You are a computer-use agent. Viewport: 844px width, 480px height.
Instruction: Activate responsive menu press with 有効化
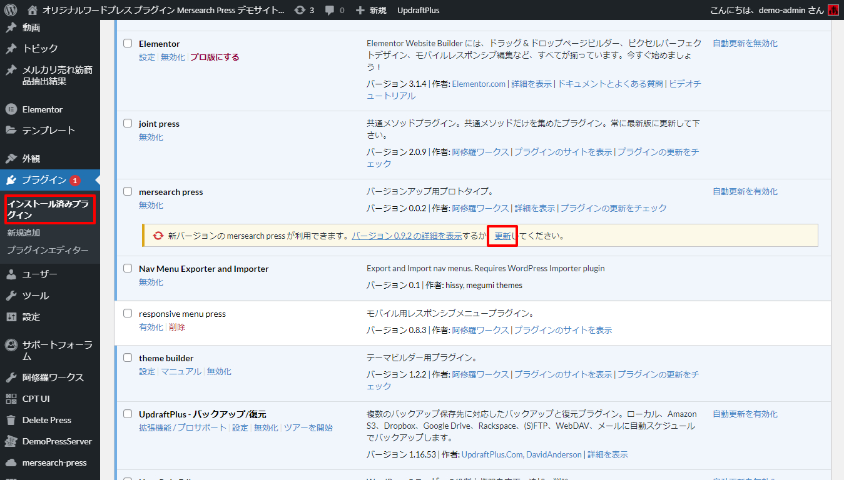pos(151,327)
